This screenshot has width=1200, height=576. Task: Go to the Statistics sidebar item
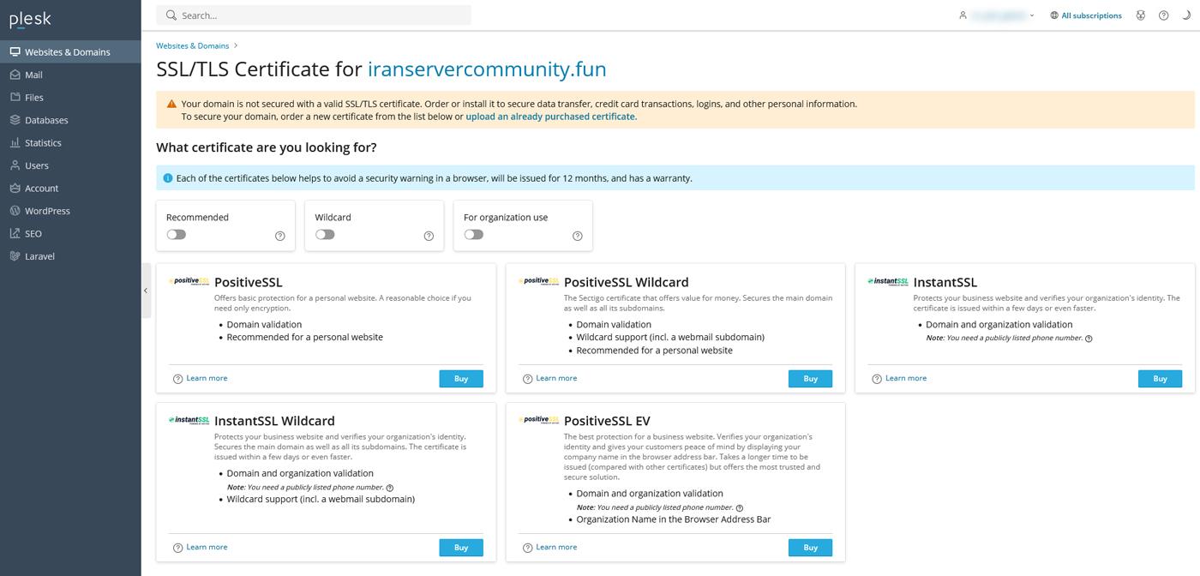pos(43,143)
